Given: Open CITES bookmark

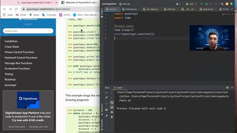Looking at the screenshot, I should click(65, 15).
